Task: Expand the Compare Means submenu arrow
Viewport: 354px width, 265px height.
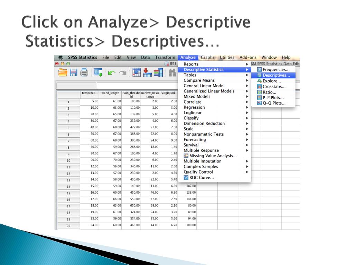Action: pyautogui.click(x=247, y=80)
